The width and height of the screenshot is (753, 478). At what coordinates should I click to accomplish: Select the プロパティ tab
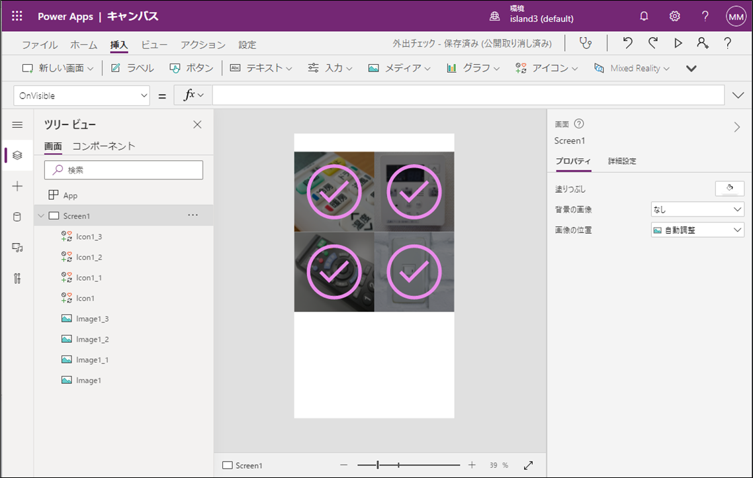(x=573, y=161)
